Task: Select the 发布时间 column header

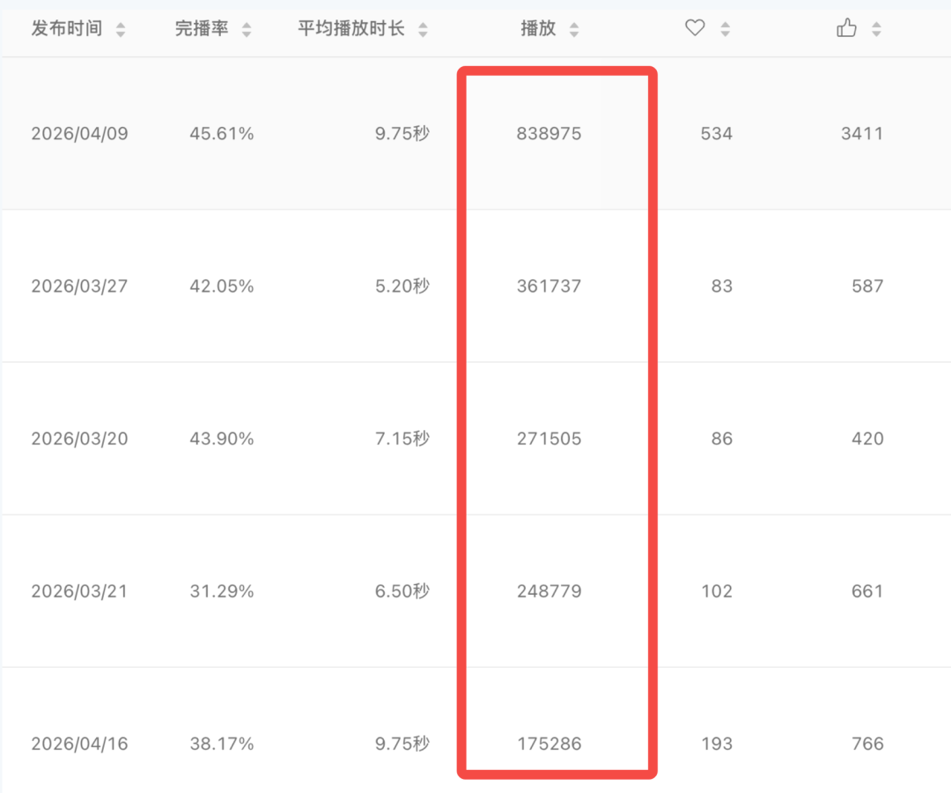Action: tap(67, 28)
